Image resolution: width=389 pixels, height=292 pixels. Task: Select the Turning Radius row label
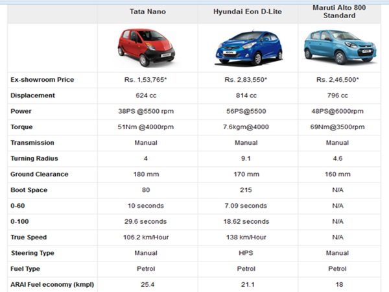(x=35, y=158)
